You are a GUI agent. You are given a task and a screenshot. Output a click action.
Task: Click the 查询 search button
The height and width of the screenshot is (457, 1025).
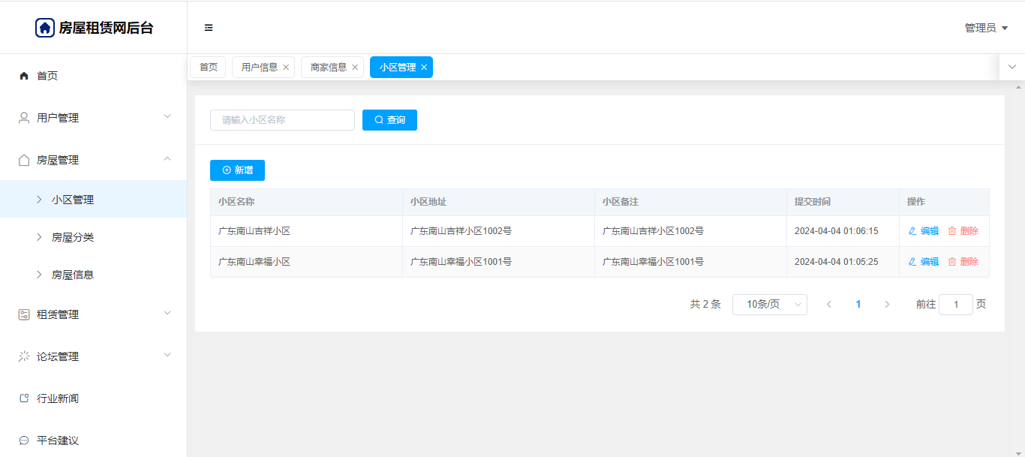click(x=389, y=120)
